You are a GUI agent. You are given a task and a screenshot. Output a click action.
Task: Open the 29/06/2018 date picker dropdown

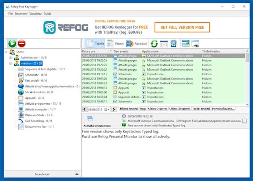click(107, 109)
